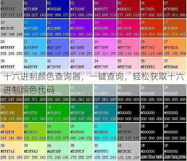Choose the pale blue swatch #ABE7FF
This screenshot has height=161, width=187.
coord(35,67)
